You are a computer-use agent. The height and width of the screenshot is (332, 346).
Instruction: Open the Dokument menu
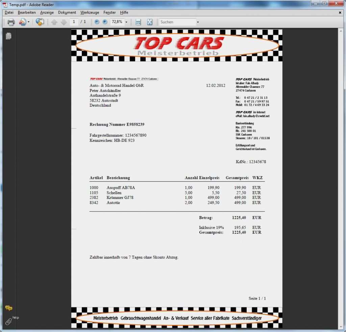pos(67,12)
